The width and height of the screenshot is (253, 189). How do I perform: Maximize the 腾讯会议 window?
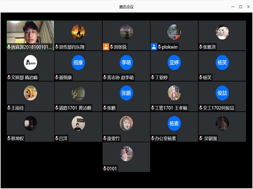tap(240, 7)
